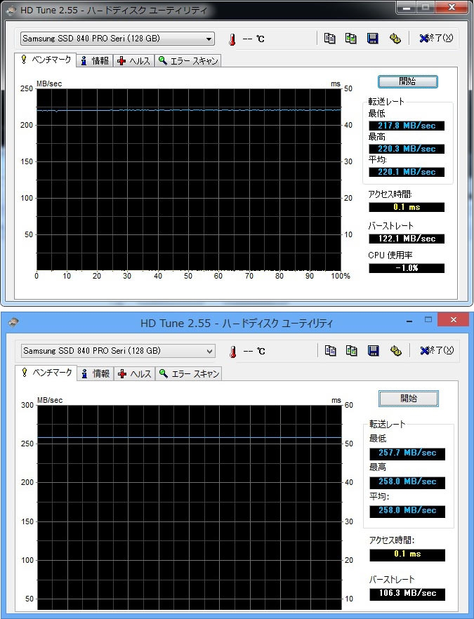
Task: Click thermometer temperature icon in upper window
Action: click(x=232, y=39)
